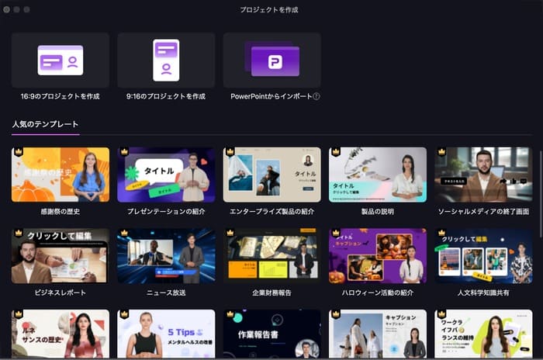Viewport: 543px width, 360px height.
Task: Open the ソーシャルメディアの終了画面 template thumbnail
Action: coord(483,175)
